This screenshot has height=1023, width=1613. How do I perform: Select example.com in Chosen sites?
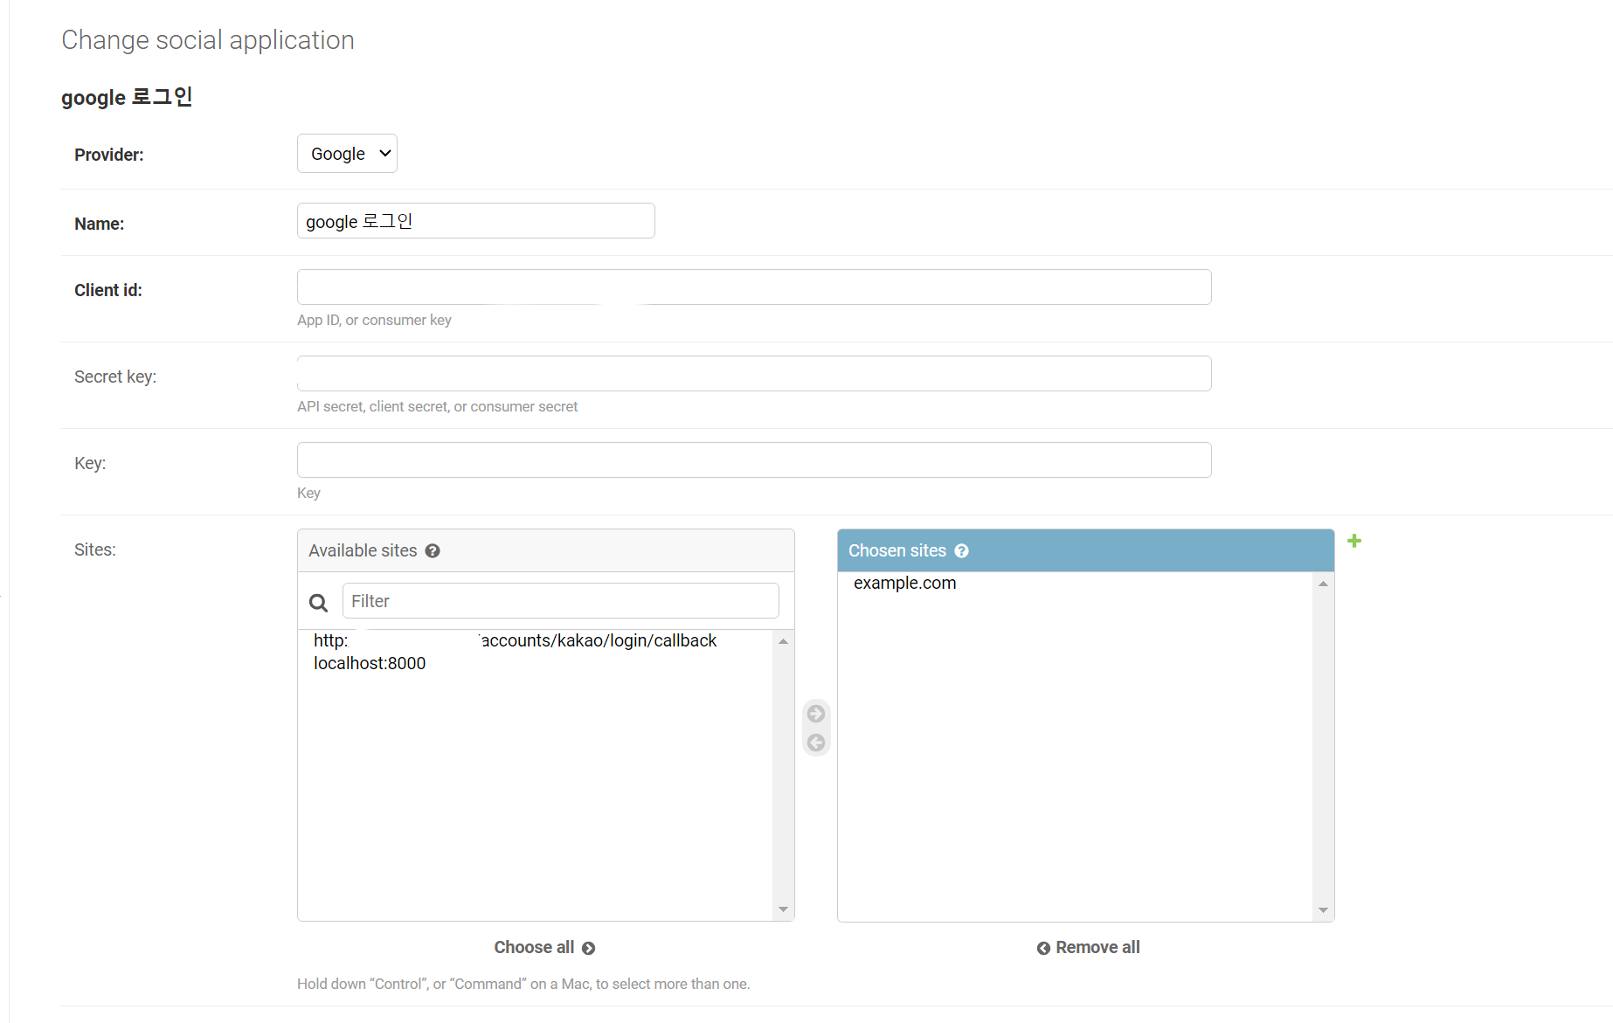click(1075, 583)
